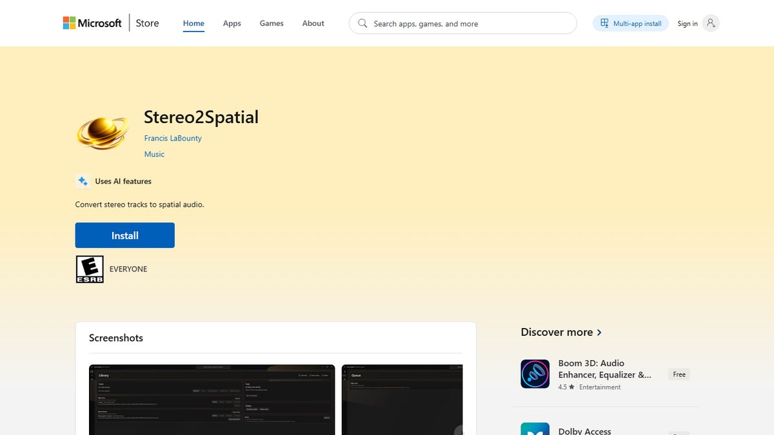Click the AI features sparkle icon
The height and width of the screenshot is (435, 774).
83,181
